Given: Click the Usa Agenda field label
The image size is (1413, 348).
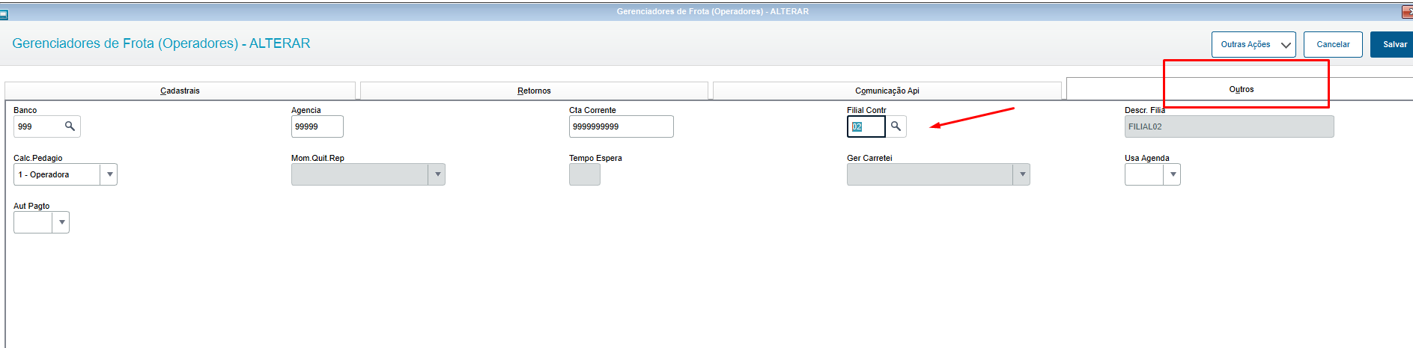Looking at the screenshot, I should (x=1147, y=158).
